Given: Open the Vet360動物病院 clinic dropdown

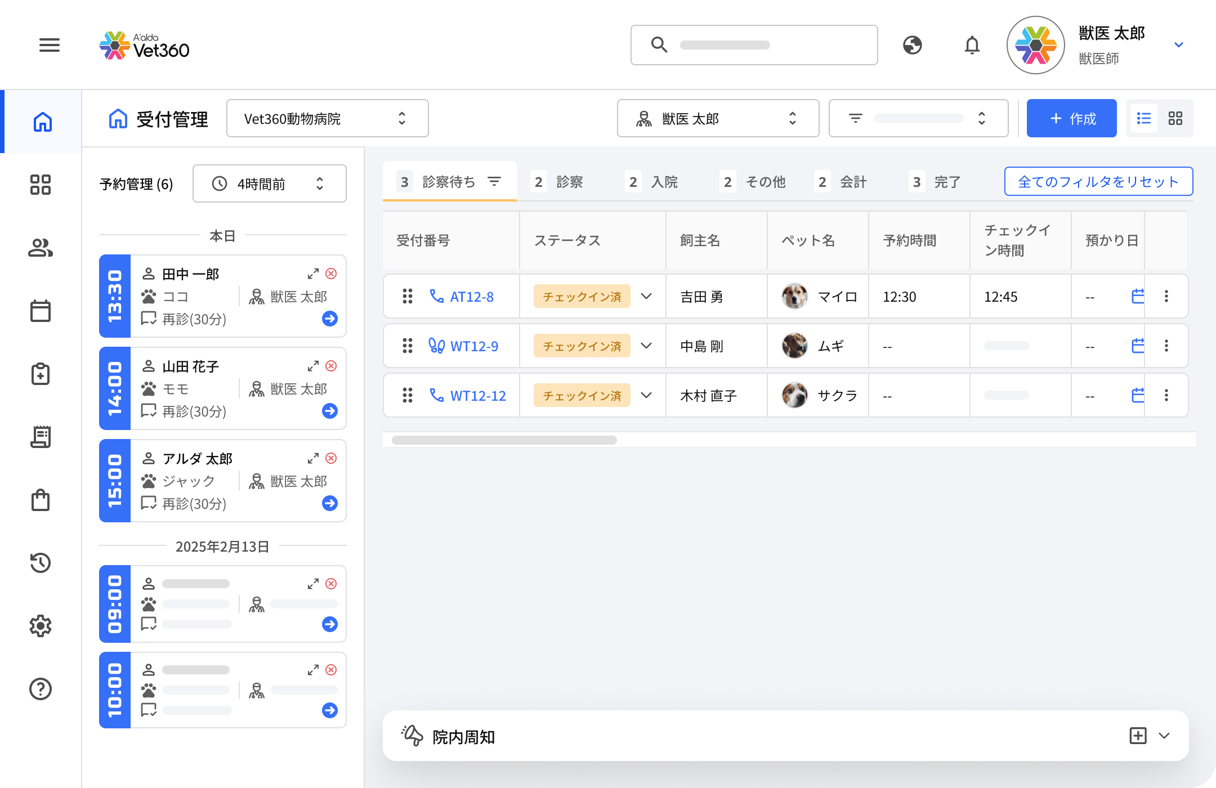Looking at the screenshot, I should click(328, 118).
